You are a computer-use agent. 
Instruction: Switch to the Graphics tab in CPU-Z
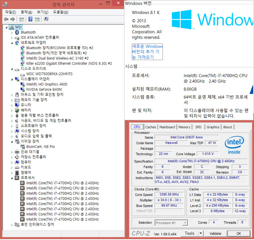(213, 127)
